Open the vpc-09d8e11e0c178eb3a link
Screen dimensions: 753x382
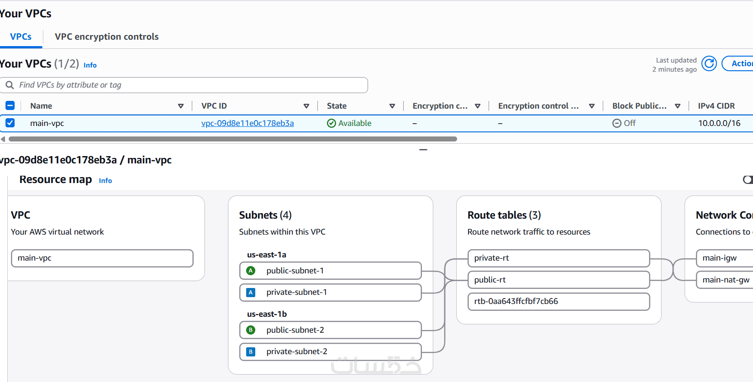click(247, 123)
